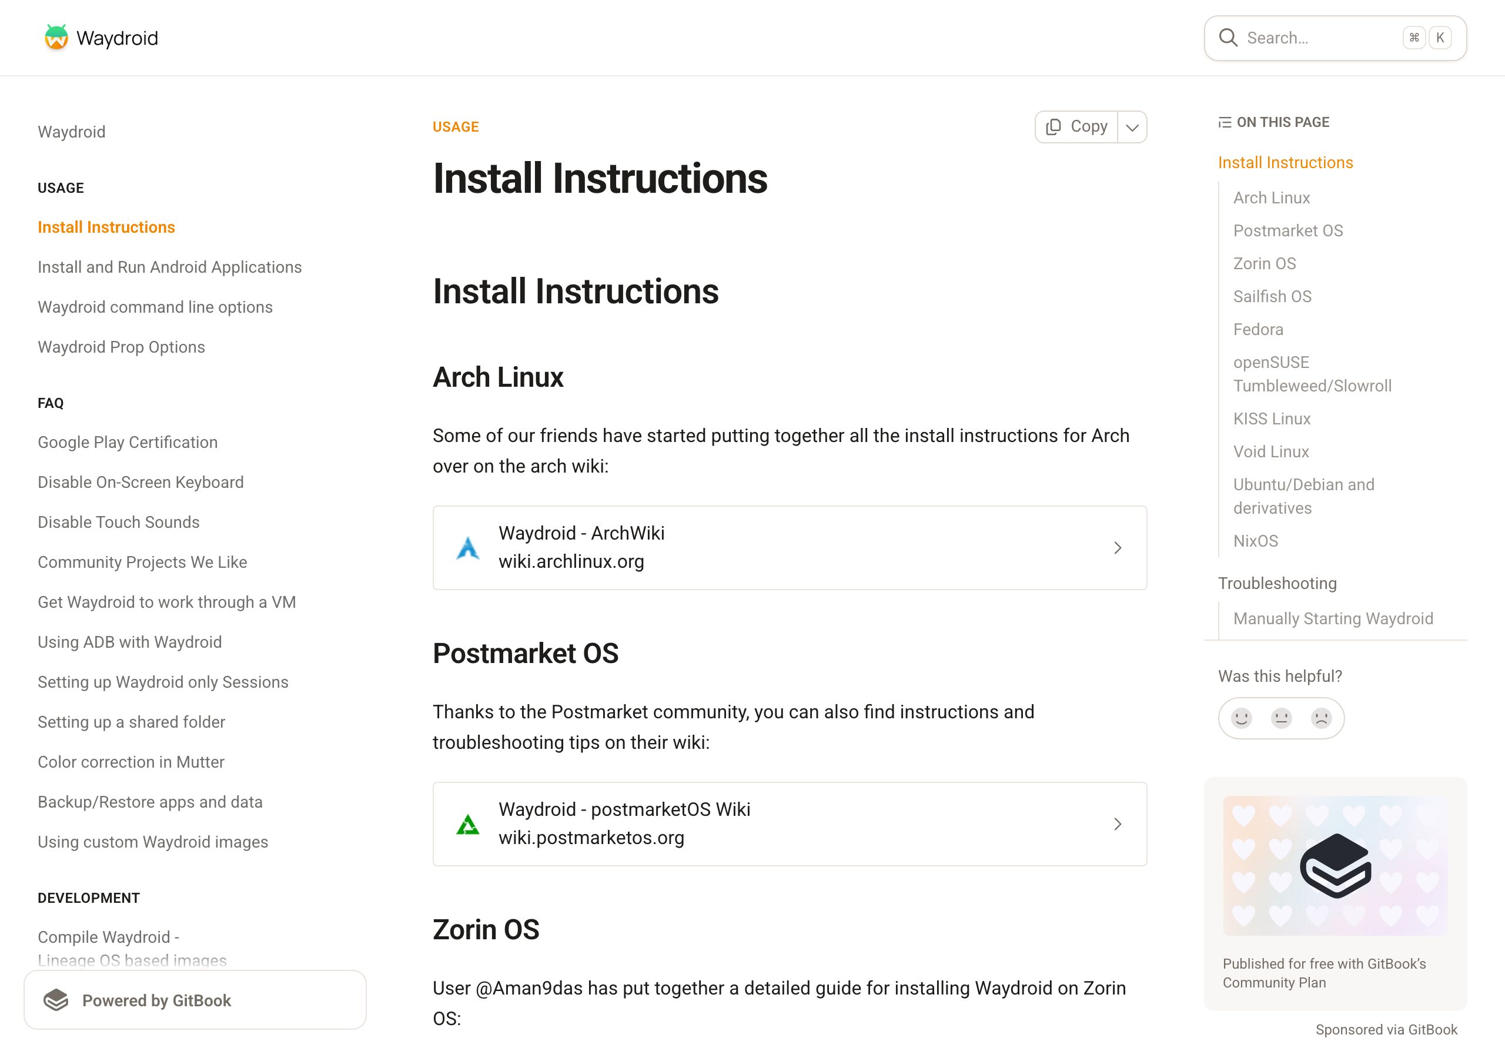Click the ON THIS PAGE list icon
Screen dimensions: 1505x1058
[1225, 123]
